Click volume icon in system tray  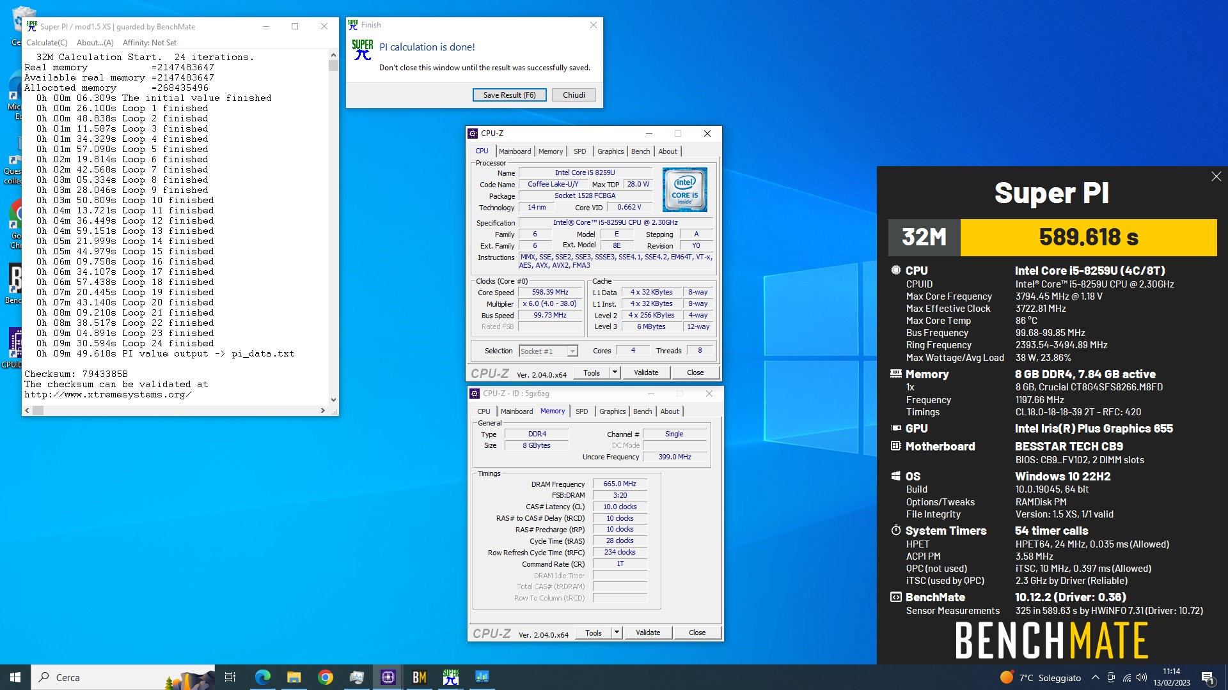coord(1142,678)
